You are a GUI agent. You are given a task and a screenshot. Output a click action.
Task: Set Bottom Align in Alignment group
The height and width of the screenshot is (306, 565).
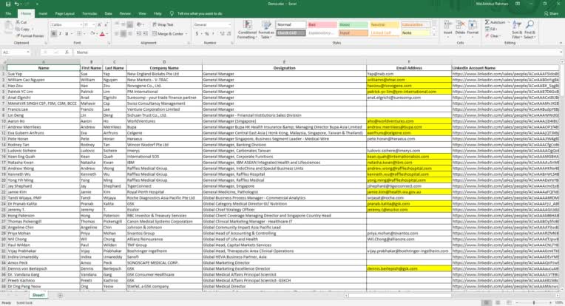pyautogui.click(x=129, y=24)
